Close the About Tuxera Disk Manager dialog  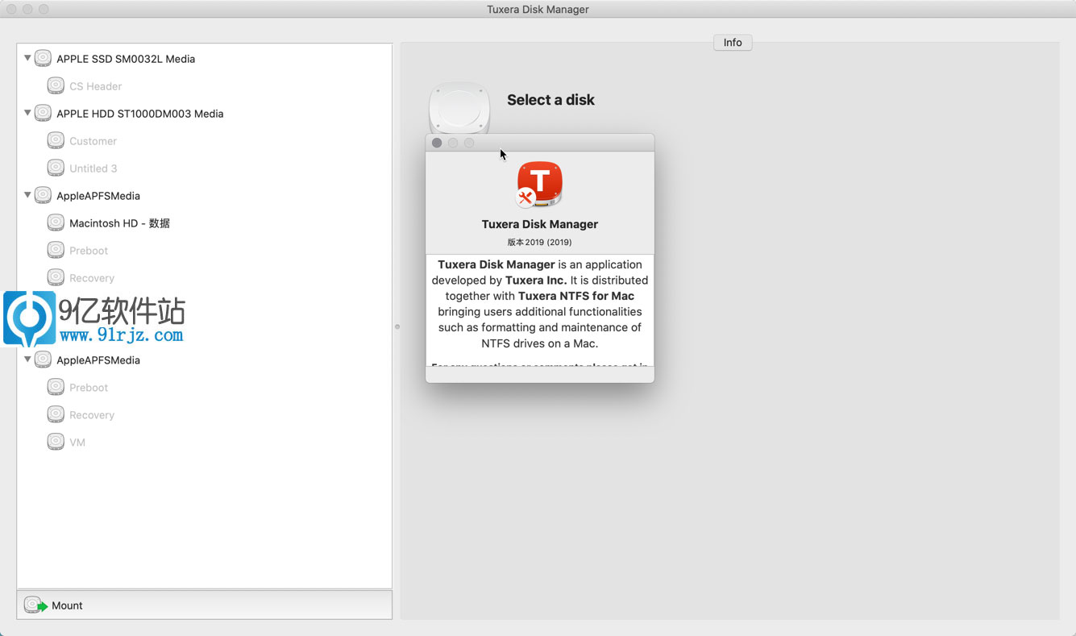pos(437,143)
